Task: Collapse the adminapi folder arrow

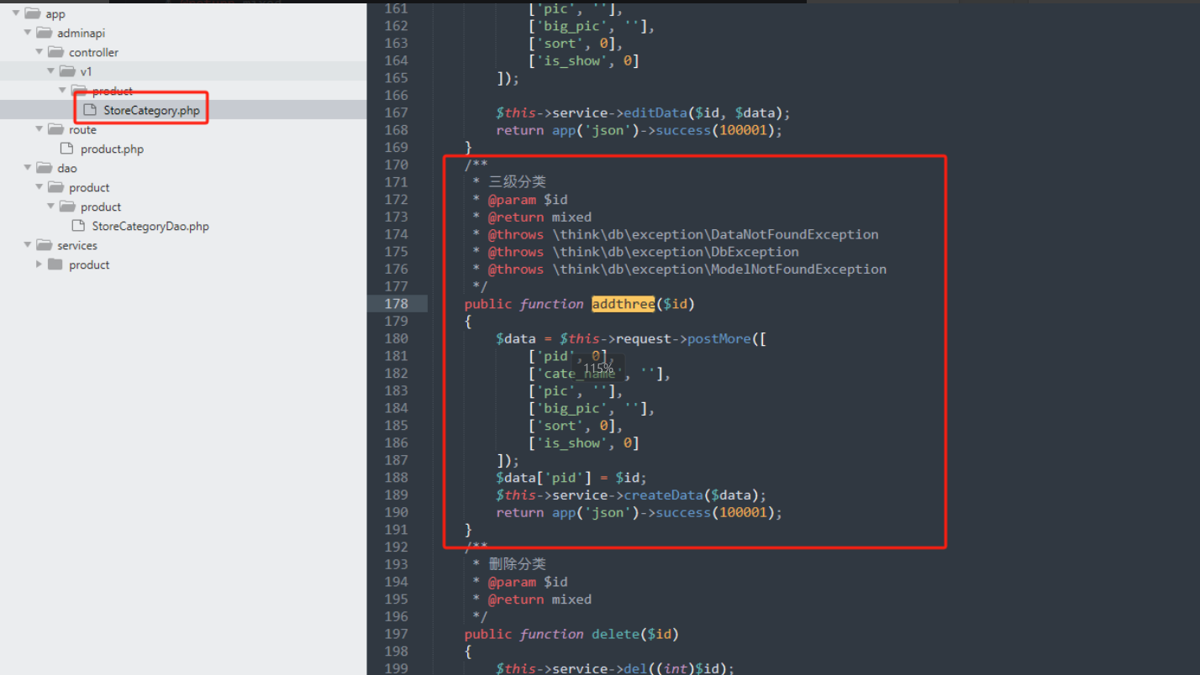Action: tap(28, 33)
